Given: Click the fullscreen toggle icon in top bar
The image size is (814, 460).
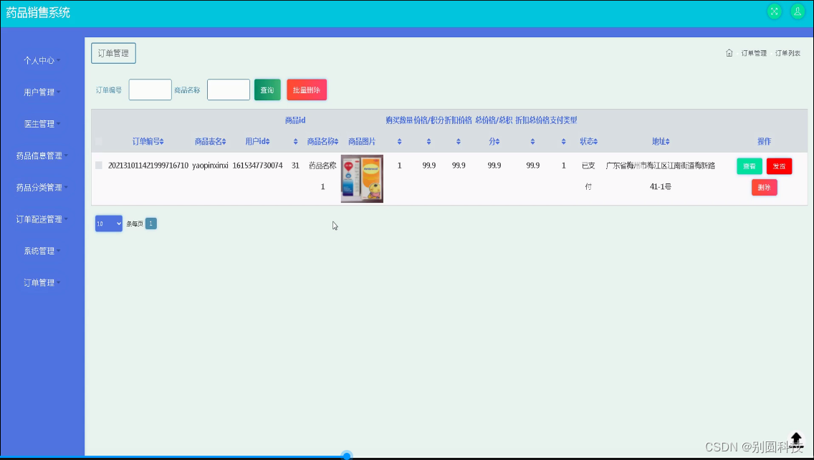Looking at the screenshot, I should tap(775, 11).
